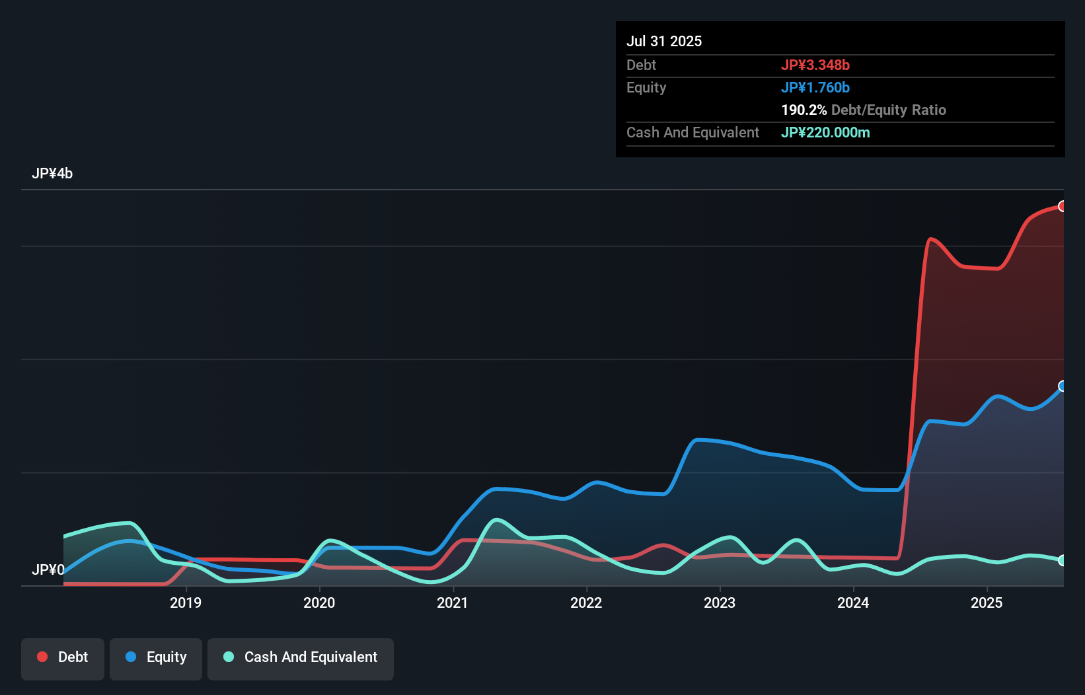The height and width of the screenshot is (695, 1085).
Task: Select the blue Equity endpoint marker on chart
Action: 1063,386
